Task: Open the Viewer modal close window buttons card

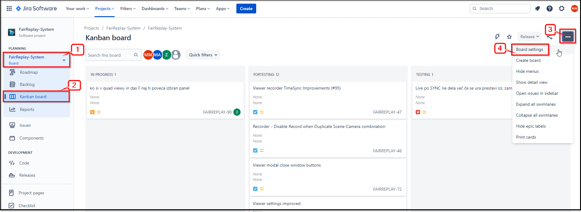Action: (328, 177)
